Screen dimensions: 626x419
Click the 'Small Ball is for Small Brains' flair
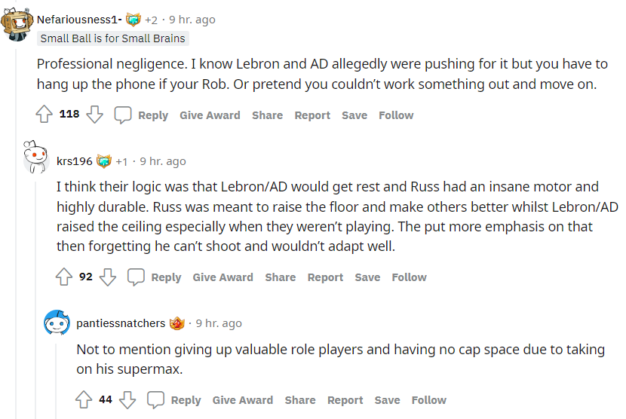click(x=112, y=38)
